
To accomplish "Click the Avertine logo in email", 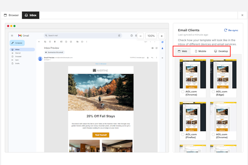I will (100, 71).
